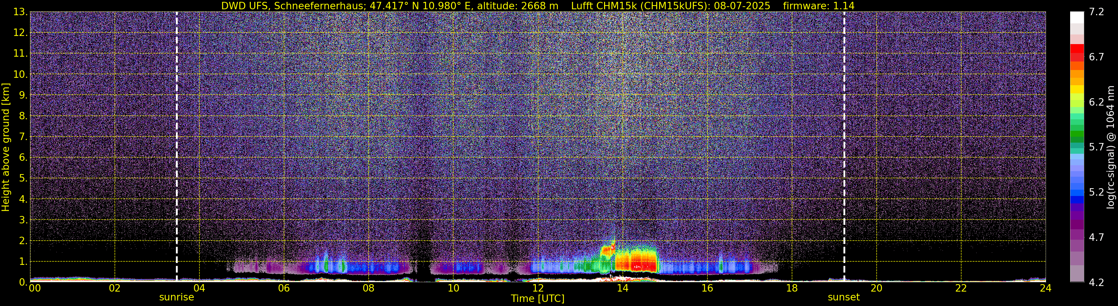The height and width of the screenshot is (306, 1118).
Task: Click the height tick label '11.'
Action: tap(20, 54)
